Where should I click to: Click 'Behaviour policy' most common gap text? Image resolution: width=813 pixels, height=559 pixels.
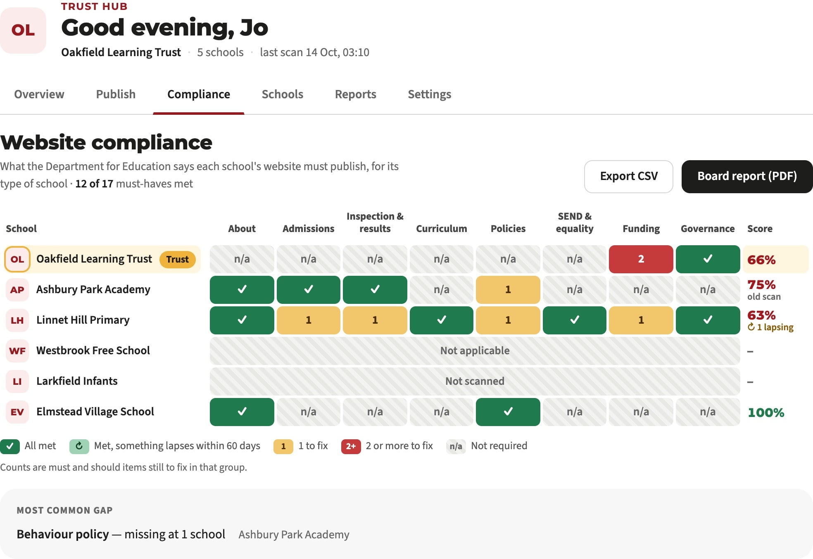point(63,534)
